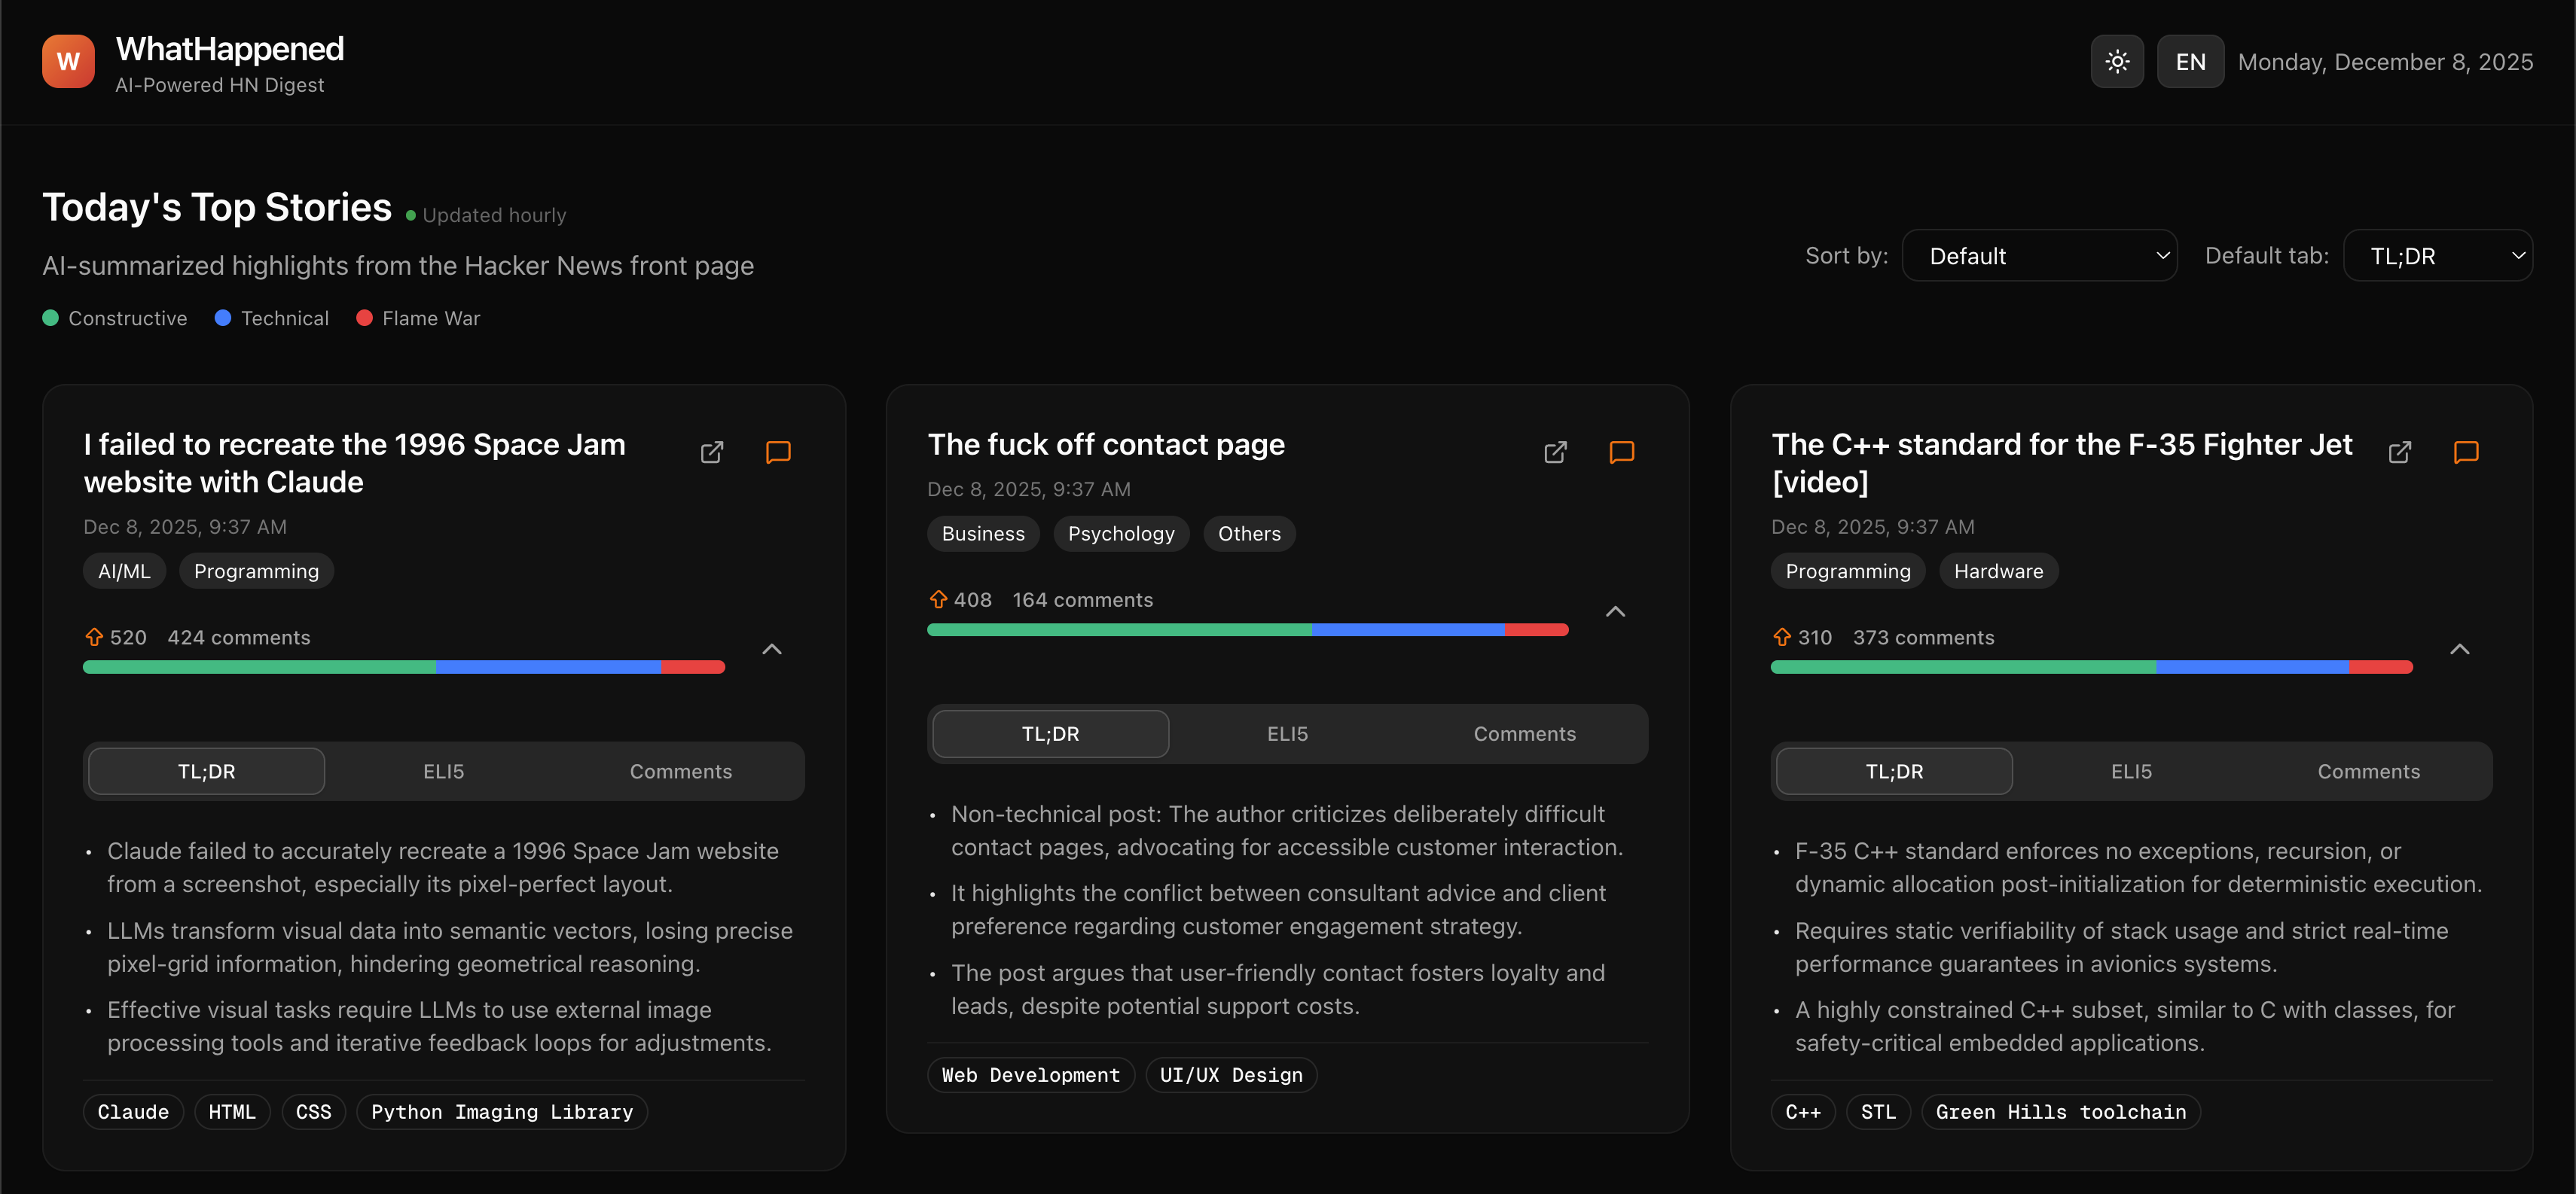The image size is (2576, 1194).
Task: Open Comments tab on the contact page story
Action: [1524, 733]
